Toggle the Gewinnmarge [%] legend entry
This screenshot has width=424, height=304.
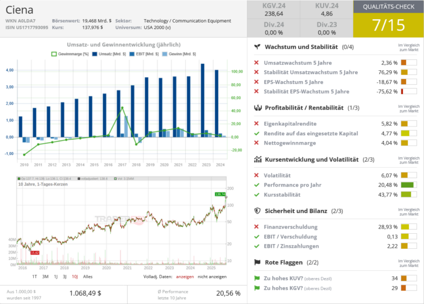click(x=70, y=54)
